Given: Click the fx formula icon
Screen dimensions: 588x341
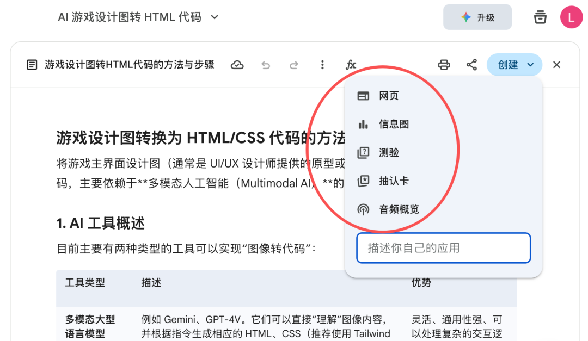Looking at the screenshot, I should 351,65.
